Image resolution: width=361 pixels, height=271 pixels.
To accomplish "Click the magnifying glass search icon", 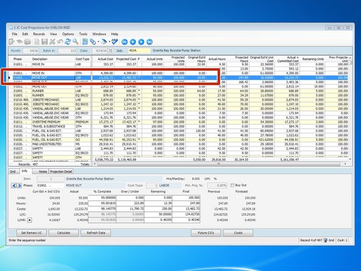I will 76,42.
